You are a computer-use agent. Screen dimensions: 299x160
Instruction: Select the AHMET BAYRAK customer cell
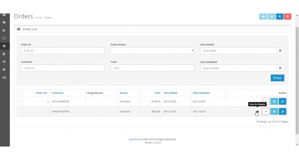click(68, 112)
